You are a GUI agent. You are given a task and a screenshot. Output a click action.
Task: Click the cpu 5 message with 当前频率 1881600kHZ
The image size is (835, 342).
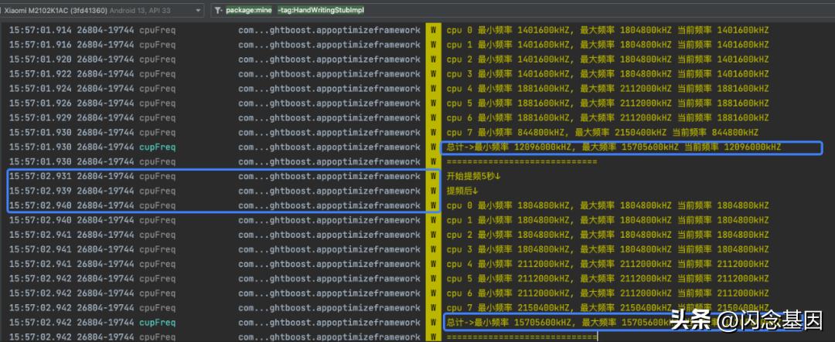coord(608,103)
